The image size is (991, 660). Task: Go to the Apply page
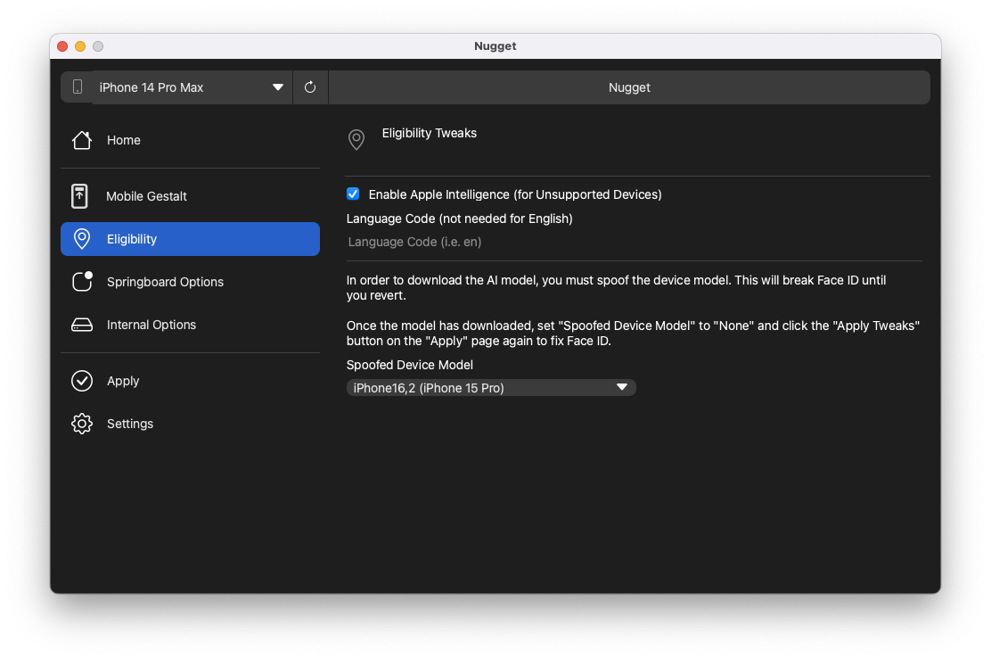point(190,381)
